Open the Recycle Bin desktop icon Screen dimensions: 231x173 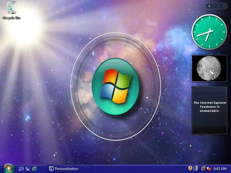11,10
